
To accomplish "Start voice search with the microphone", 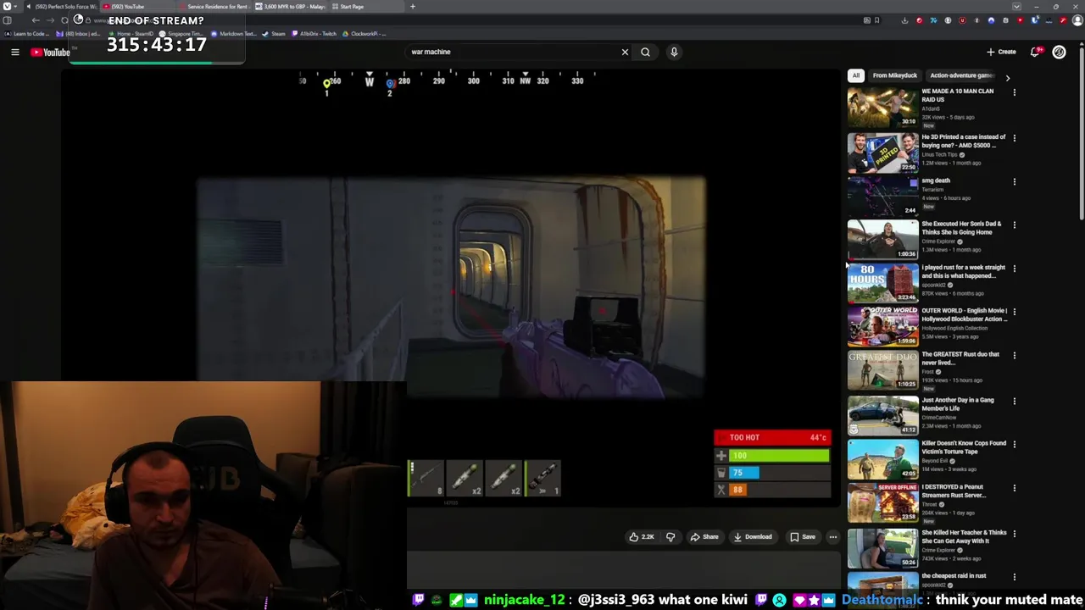I will (x=674, y=52).
